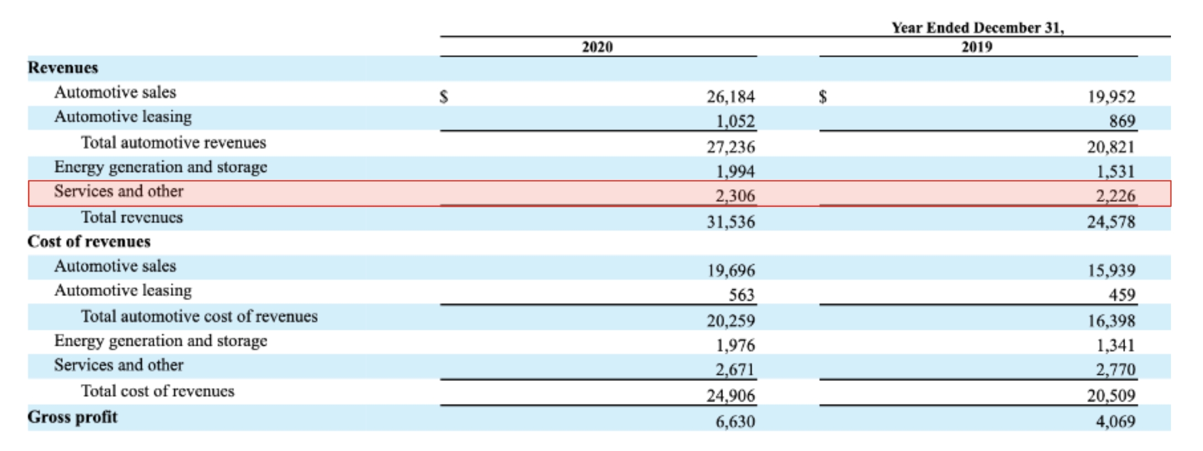Select the 'Year Ended December 31,' heading
Viewport: 1203px width, 451px height.
click(978, 28)
